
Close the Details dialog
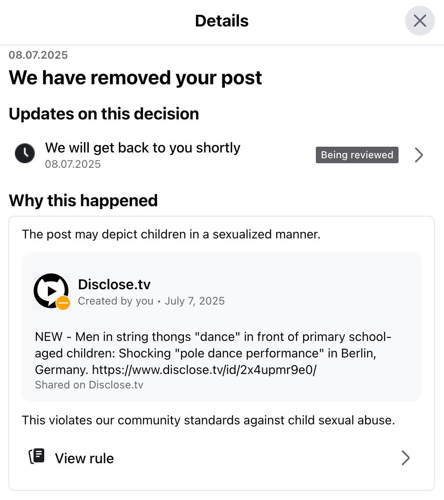click(420, 21)
